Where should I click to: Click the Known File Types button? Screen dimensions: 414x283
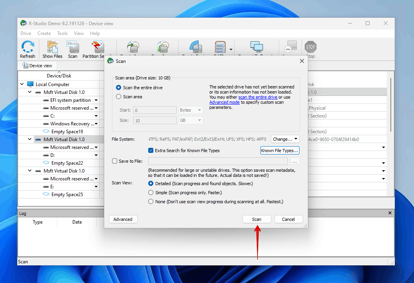pos(280,151)
